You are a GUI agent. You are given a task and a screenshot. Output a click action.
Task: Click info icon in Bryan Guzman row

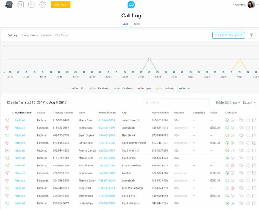coord(248,135)
